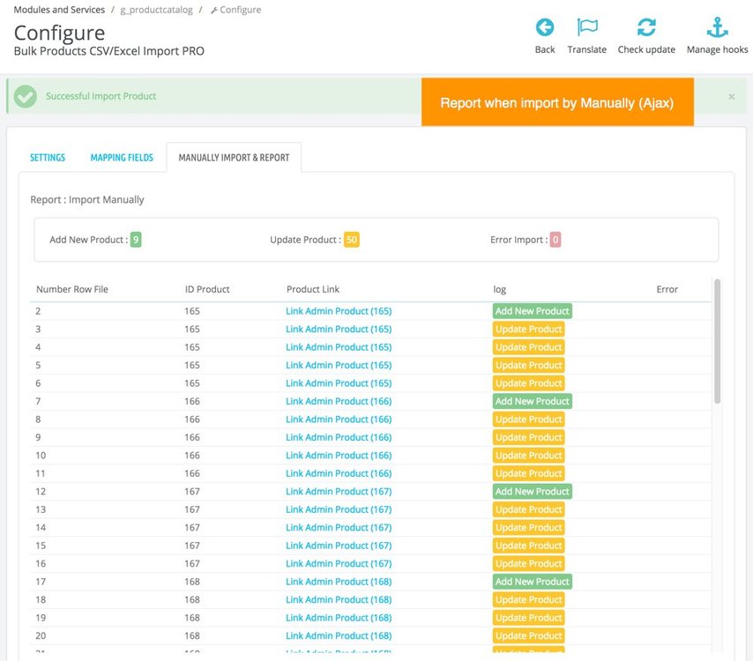Click the yellow Update Product count 50
This screenshot has width=753, height=661.
click(352, 240)
